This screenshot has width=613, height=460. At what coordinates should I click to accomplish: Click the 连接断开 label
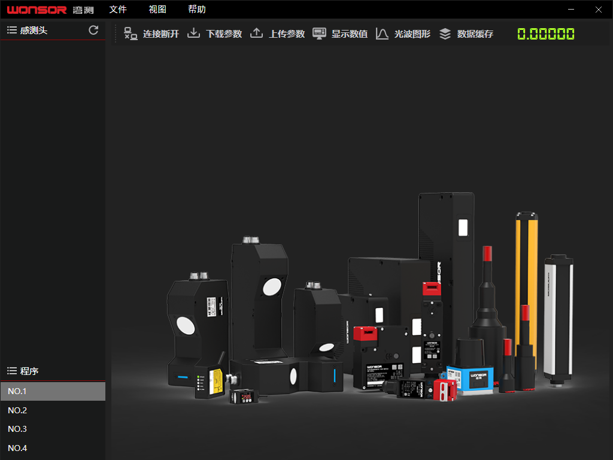pyautogui.click(x=160, y=34)
